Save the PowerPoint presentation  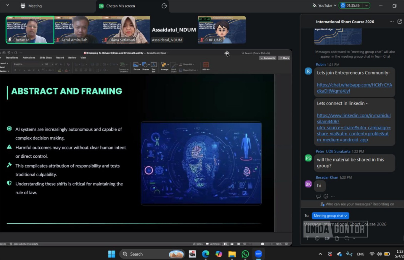pos(4,53)
